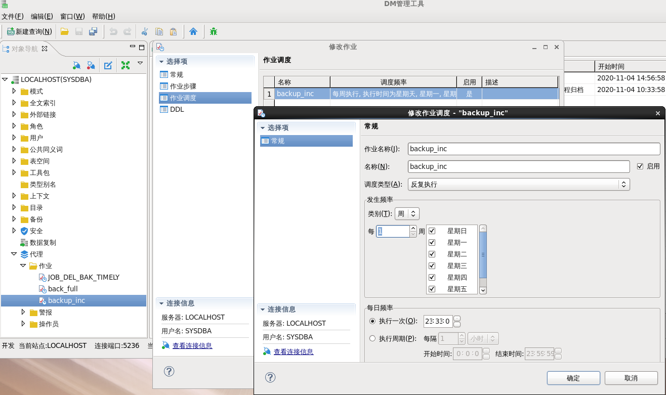Open the New Query tool
666x395 pixels.
point(29,31)
